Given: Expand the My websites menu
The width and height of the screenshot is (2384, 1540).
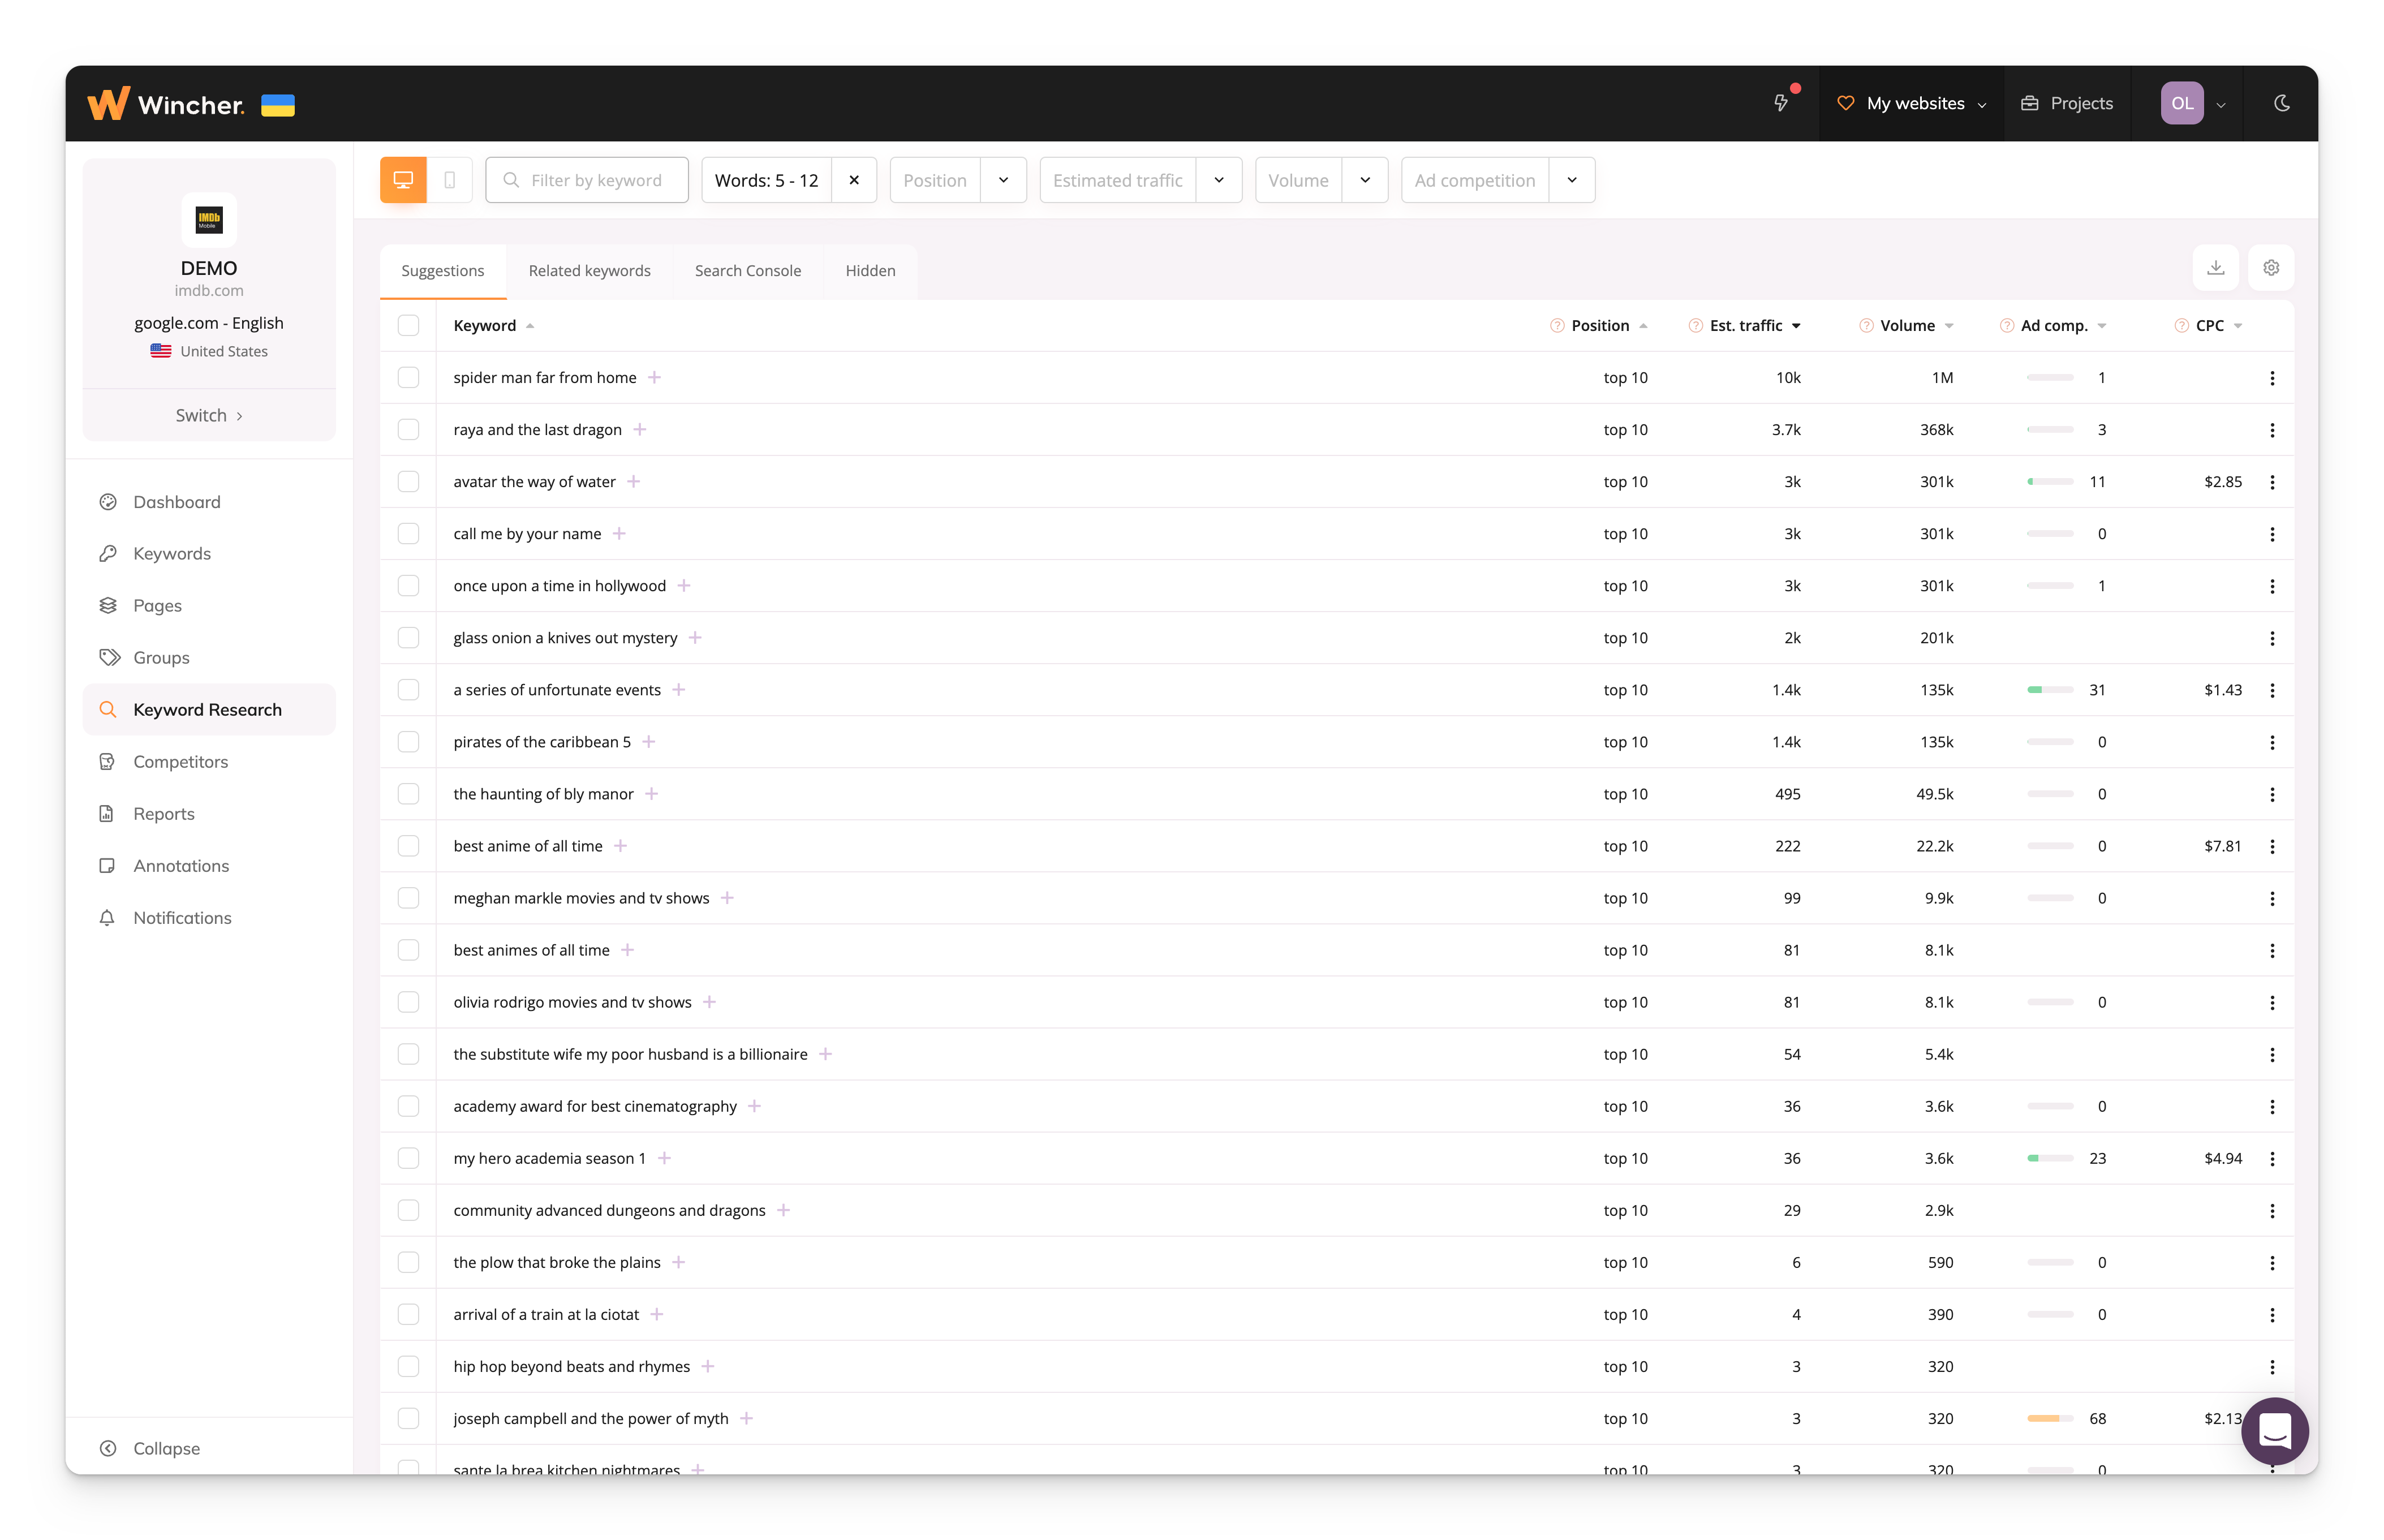Looking at the screenshot, I should point(1911,103).
